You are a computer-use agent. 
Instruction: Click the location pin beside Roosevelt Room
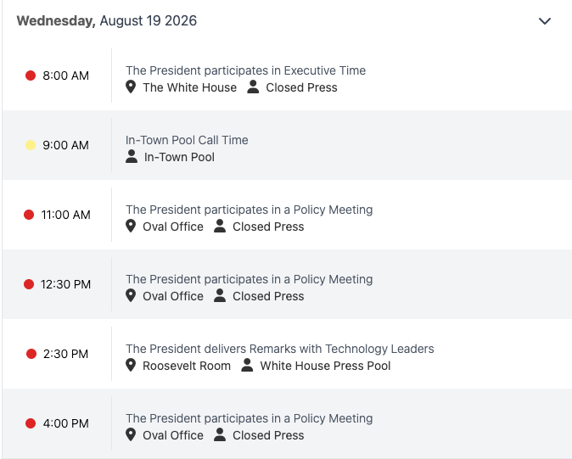coord(131,366)
